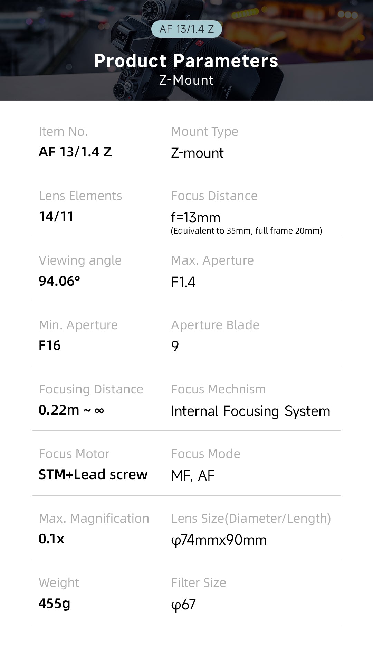Screen dimensions: 373x664
Task: Click the full frame equivalent note
Action: point(246,231)
